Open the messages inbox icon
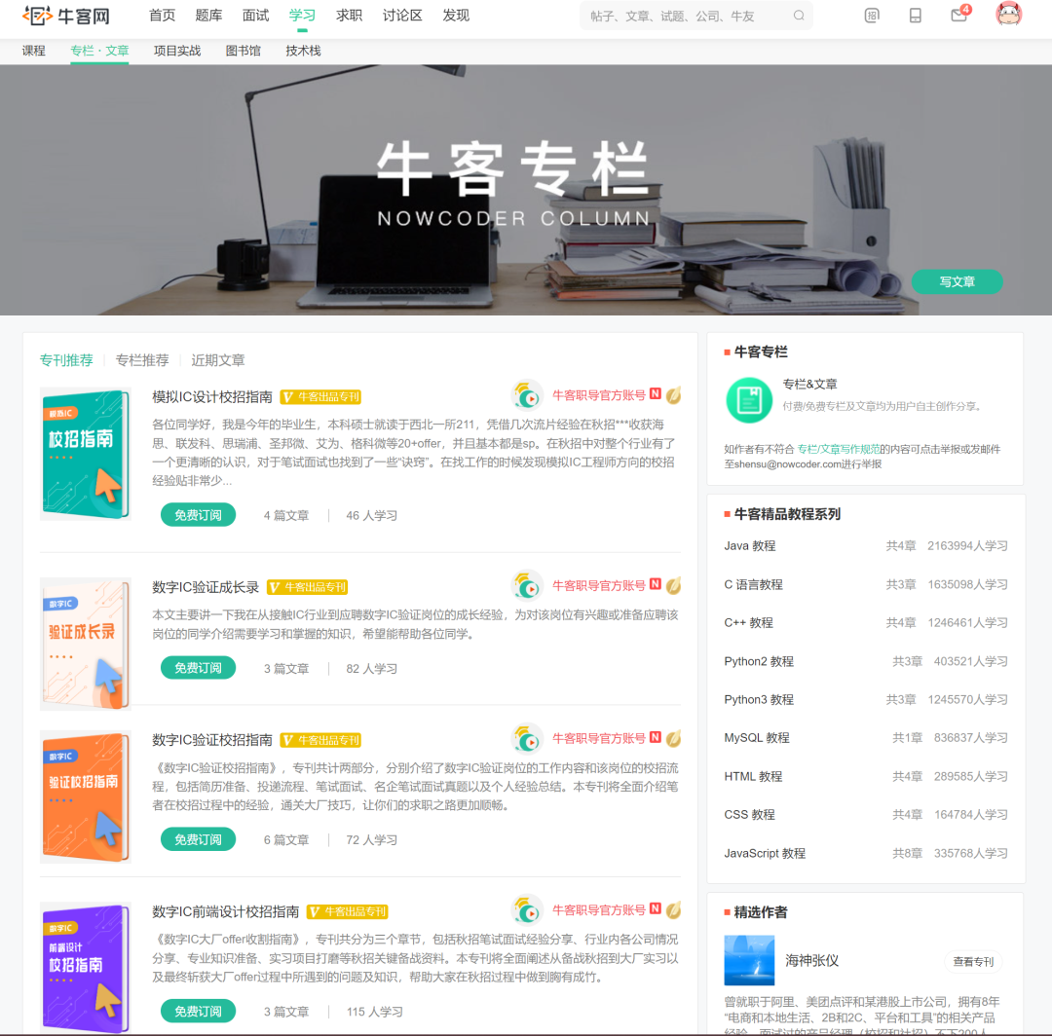Screen dimensions: 1052x1036 (959, 15)
